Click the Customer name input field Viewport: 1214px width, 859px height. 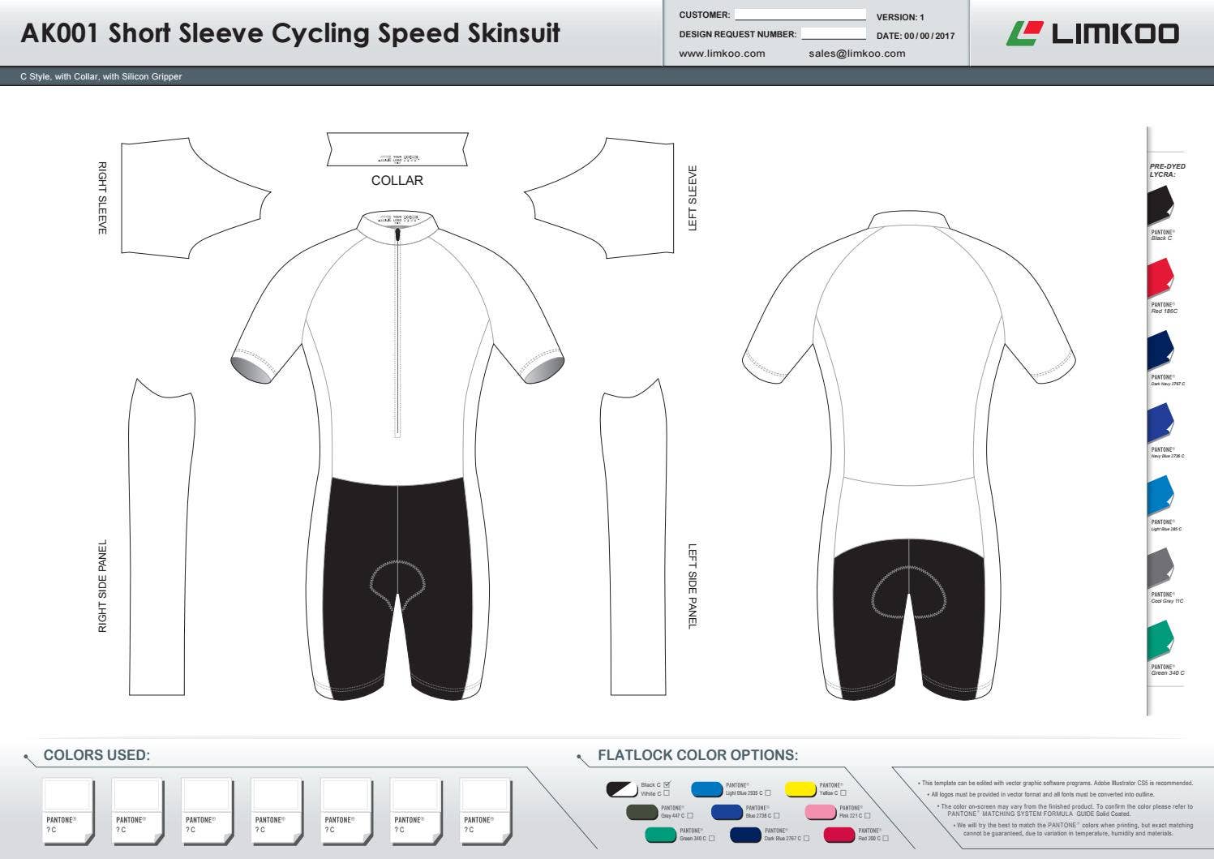(800, 15)
